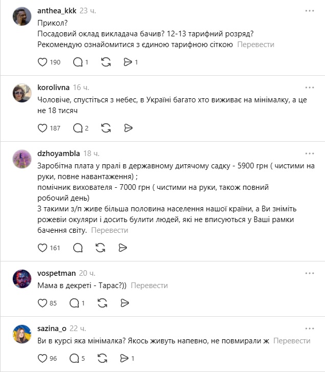Repost dzhoyambla's comment

[x=100, y=248]
